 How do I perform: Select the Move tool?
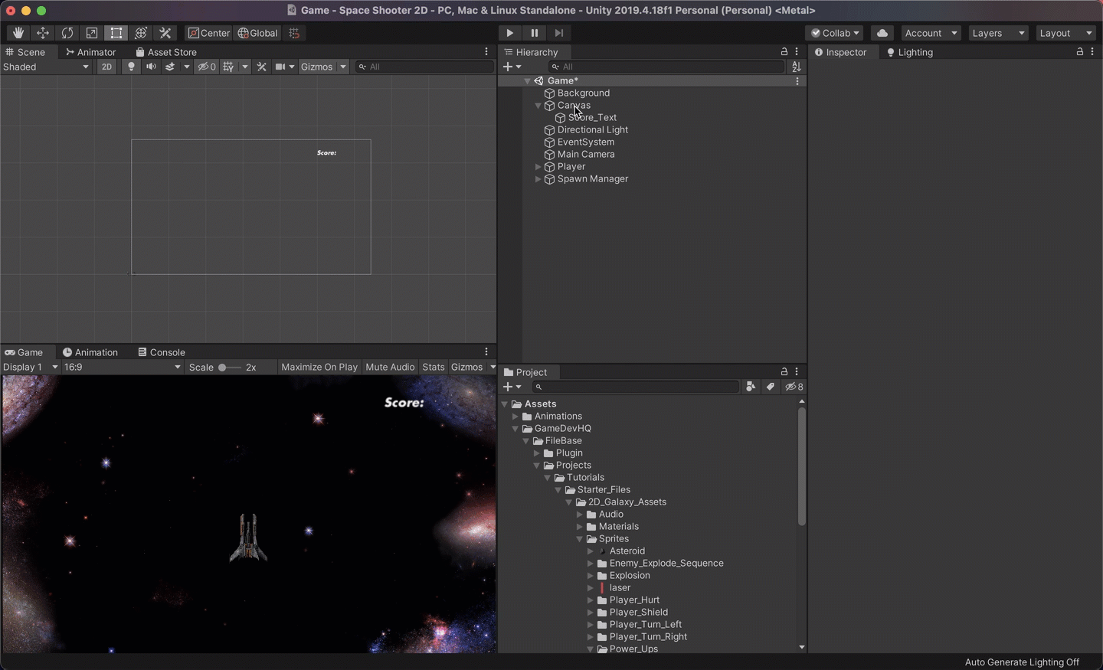click(43, 33)
